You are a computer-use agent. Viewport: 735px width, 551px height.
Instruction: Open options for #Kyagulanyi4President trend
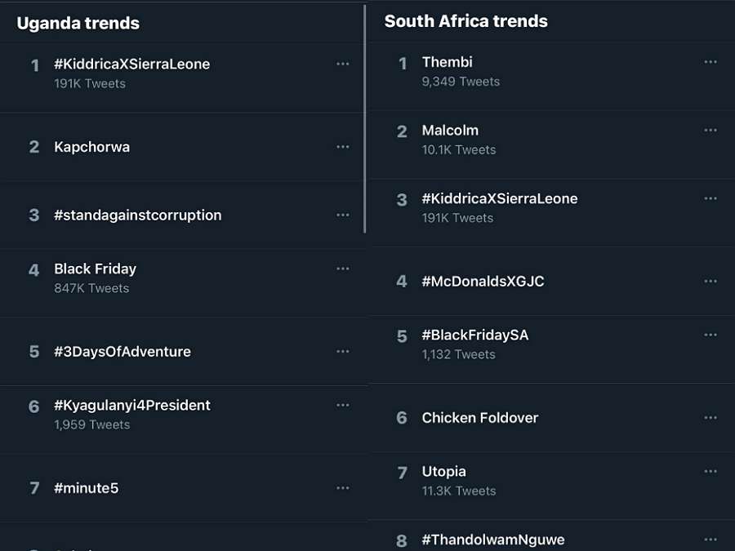tap(343, 406)
